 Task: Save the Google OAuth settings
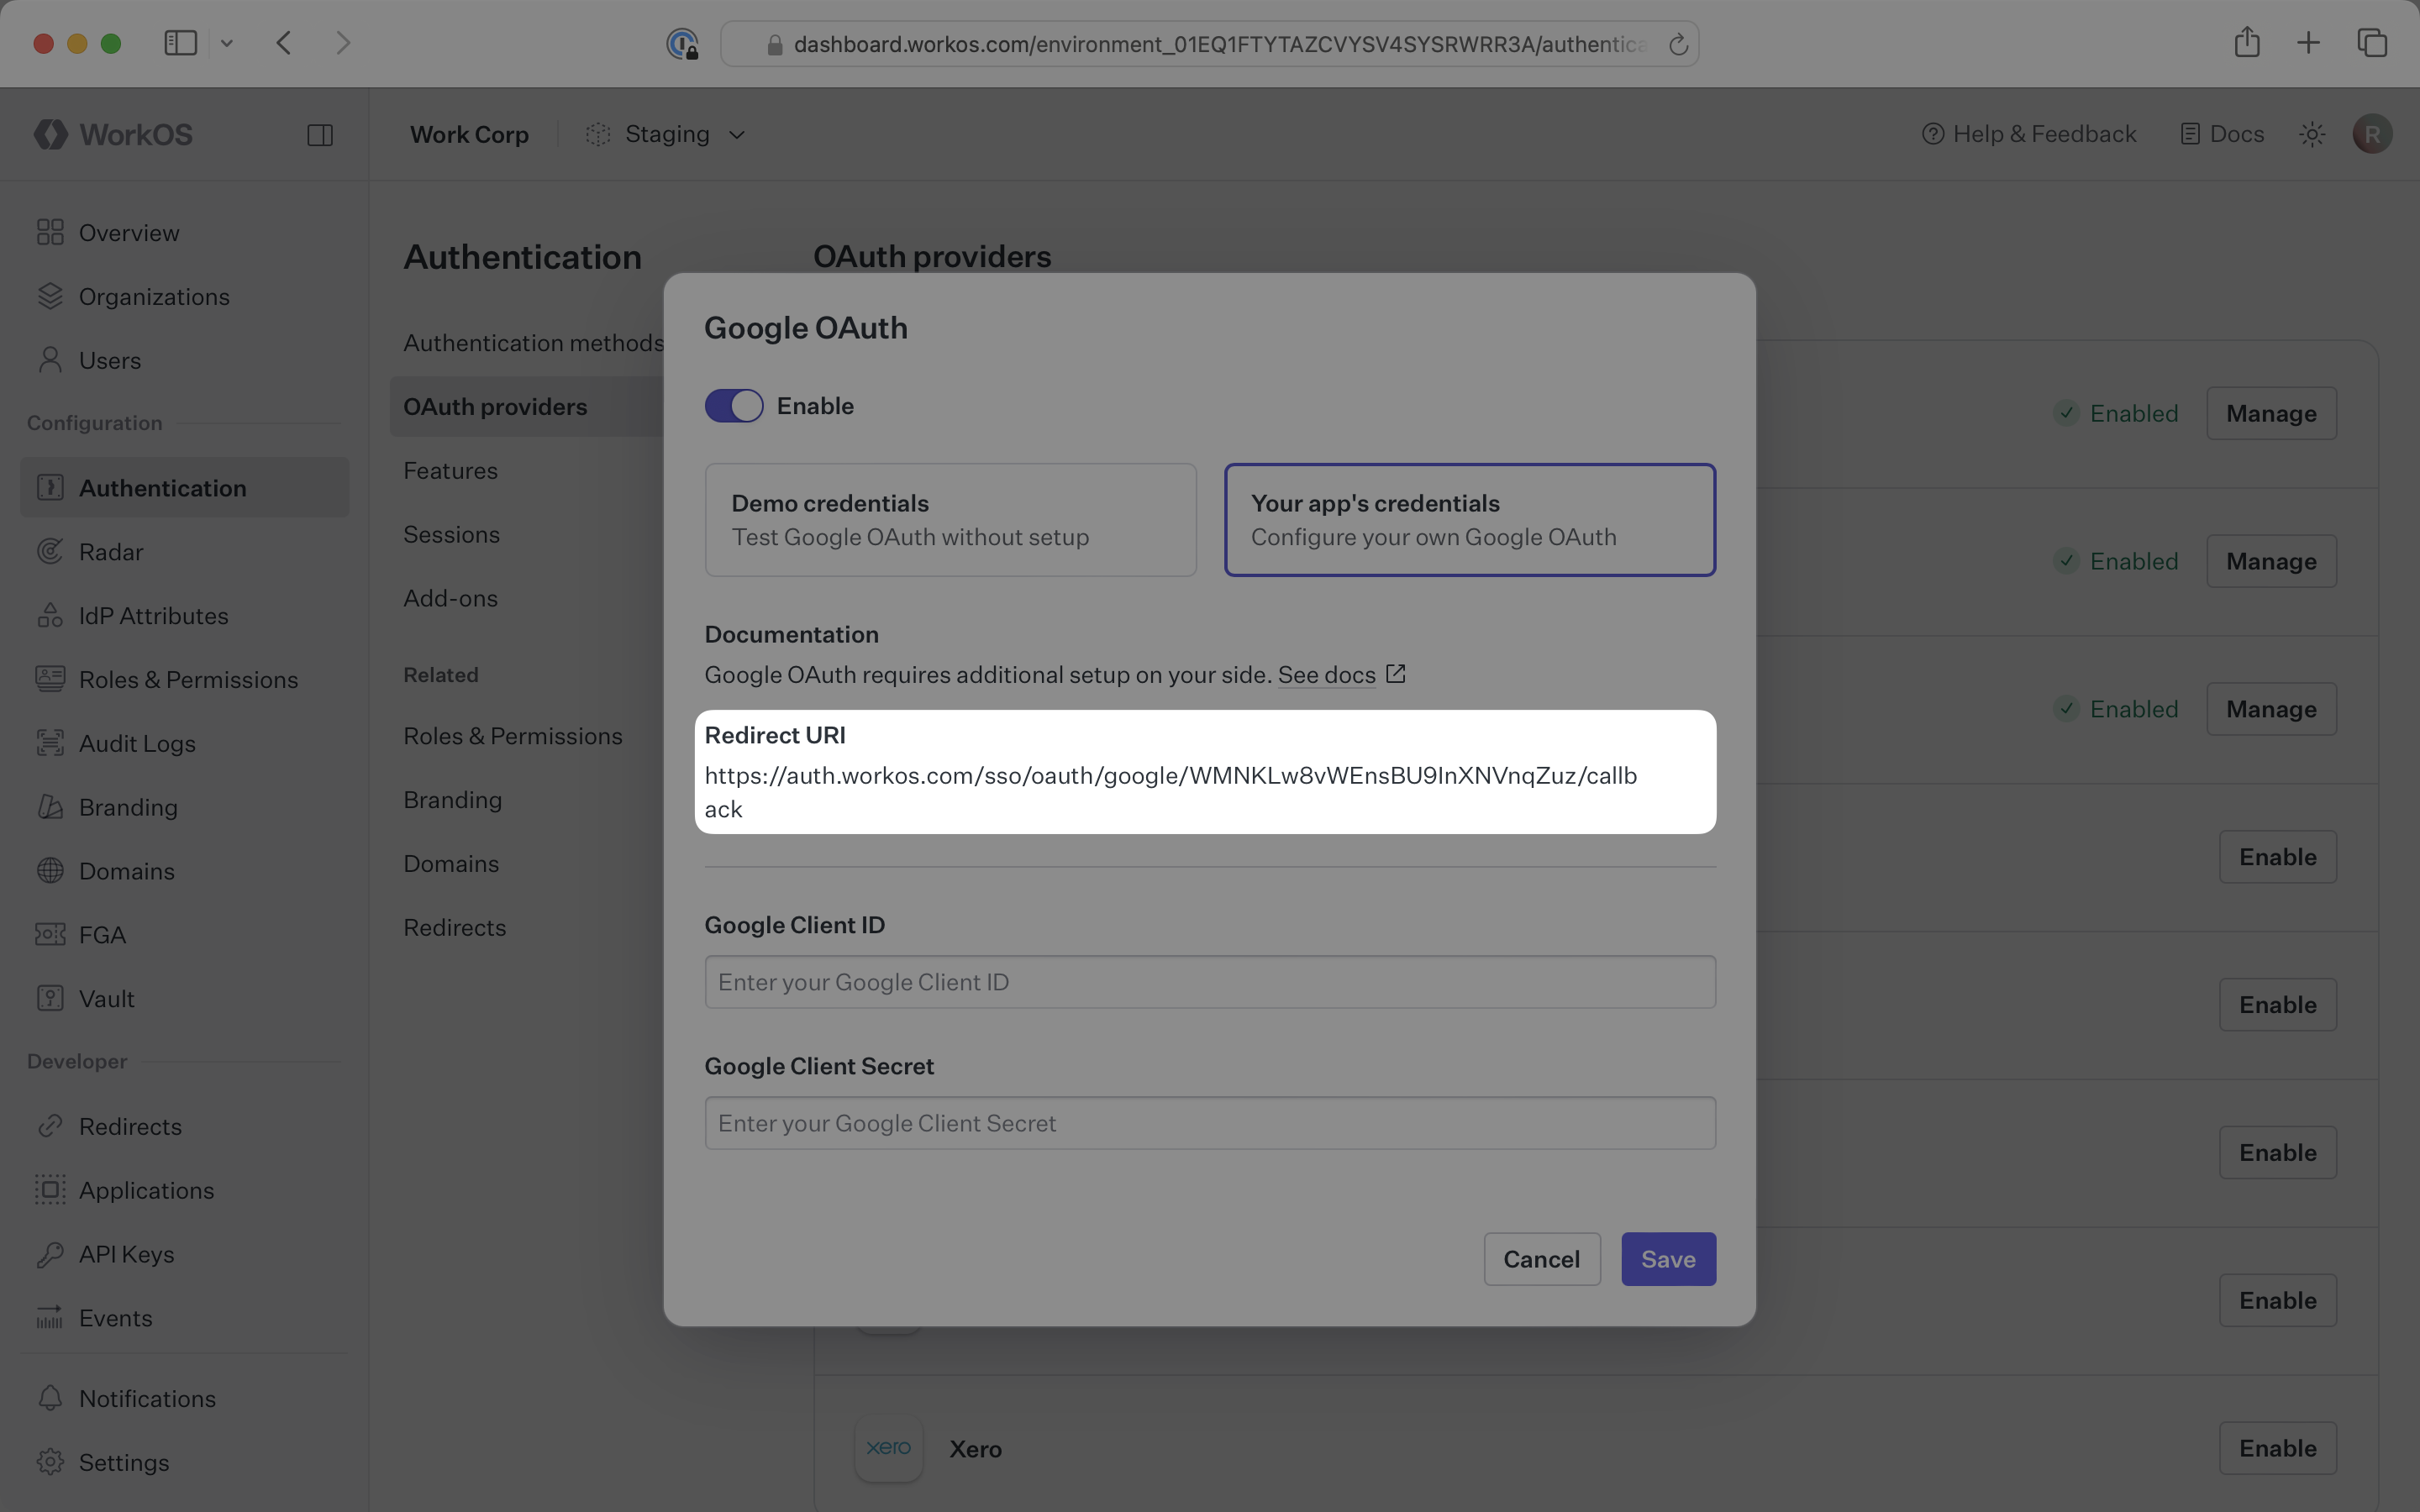[1666, 1259]
